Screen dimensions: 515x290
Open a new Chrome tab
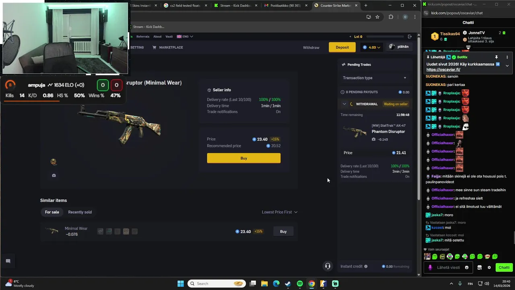coord(366,6)
